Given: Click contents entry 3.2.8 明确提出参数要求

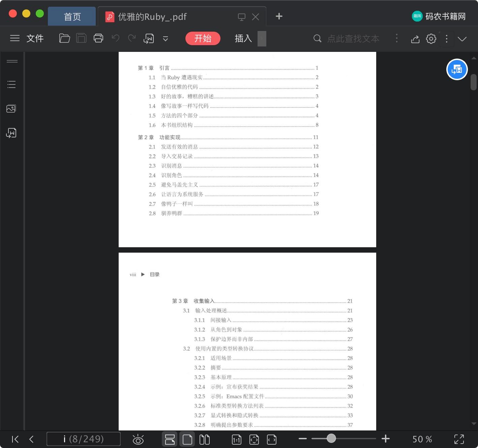Looking at the screenshot, I should point(273,425).
